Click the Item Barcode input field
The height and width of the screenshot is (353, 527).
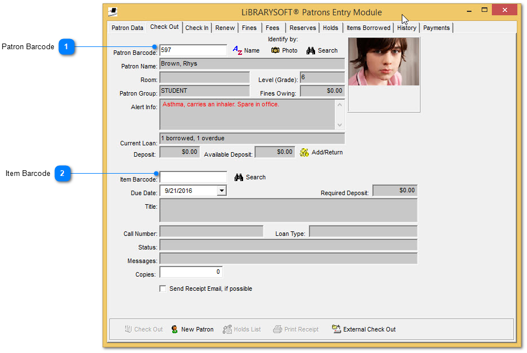[x=193, y=177]
